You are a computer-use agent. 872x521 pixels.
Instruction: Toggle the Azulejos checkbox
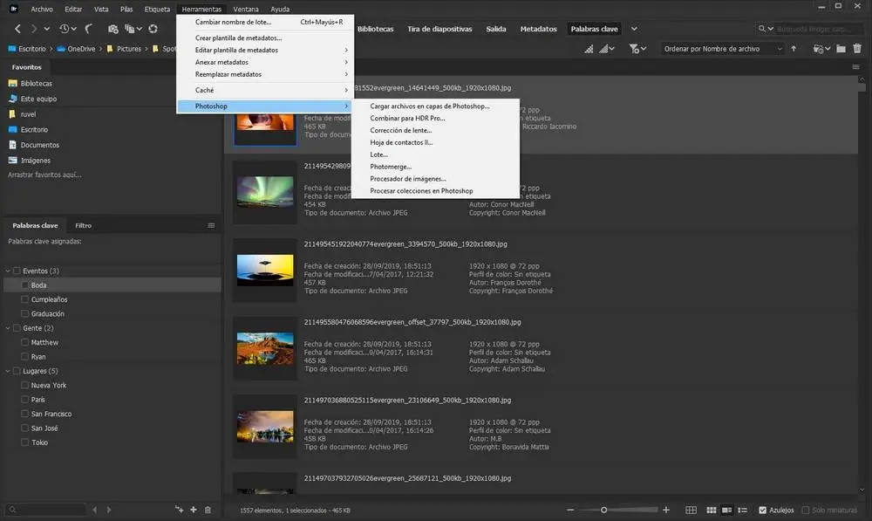click(x=763, y=510)
